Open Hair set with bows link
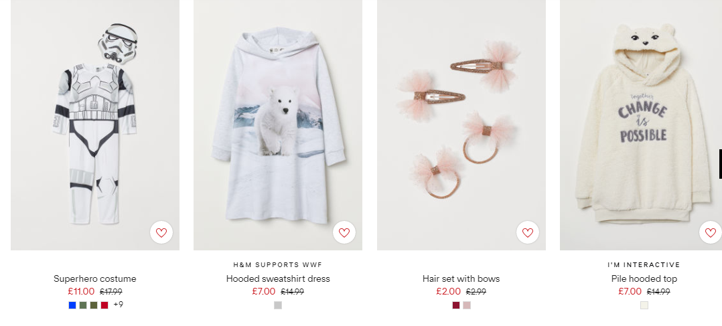 pyautogui.click(x=461, y=278)
